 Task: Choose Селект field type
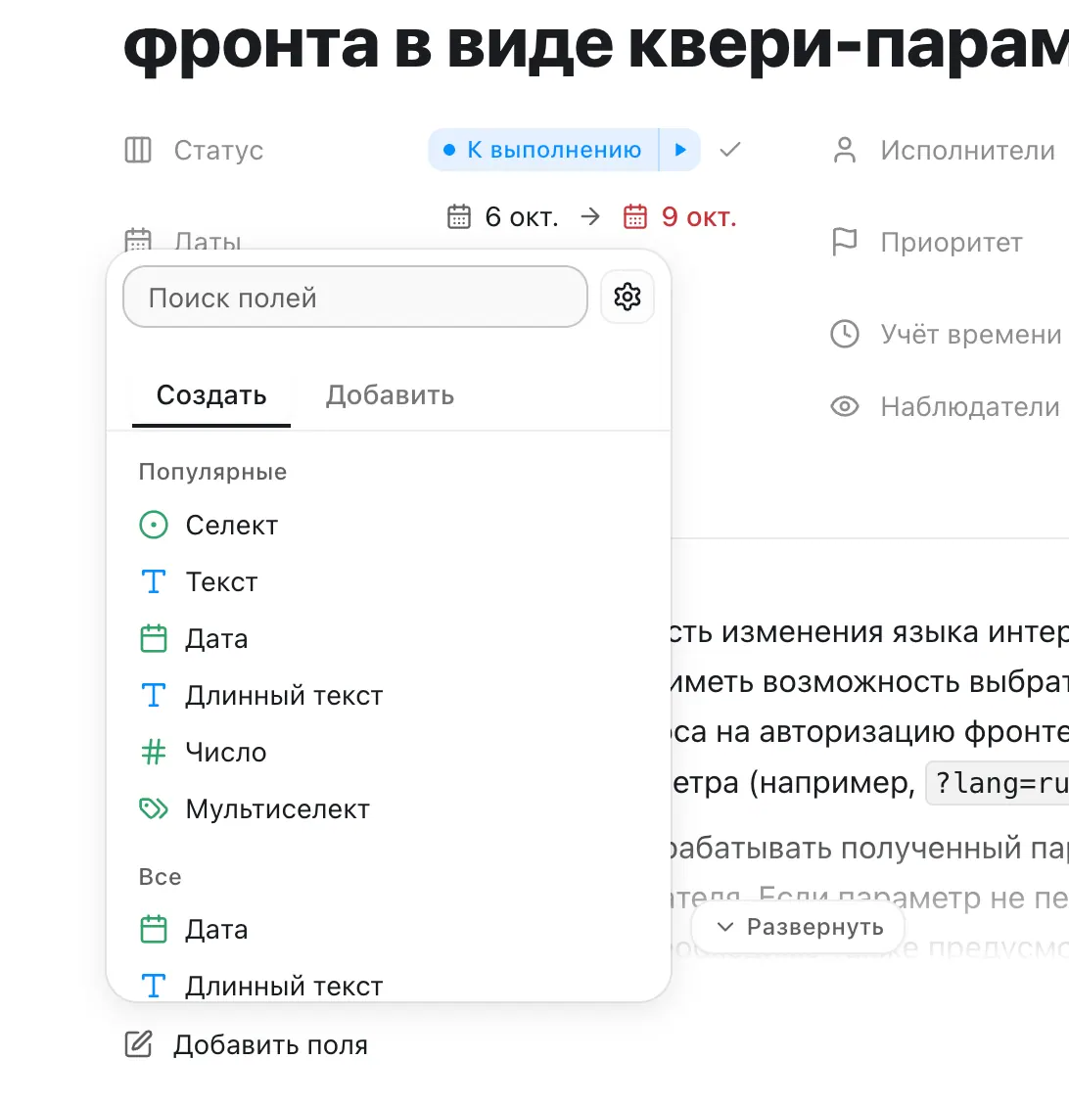pyautogui.click(x=388, y=525)
